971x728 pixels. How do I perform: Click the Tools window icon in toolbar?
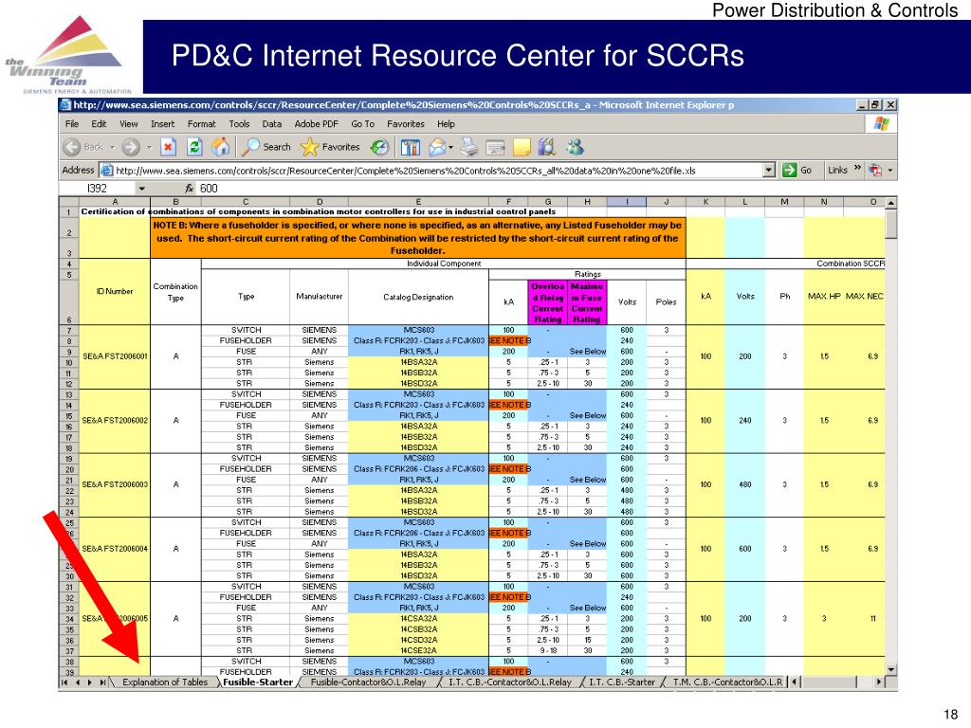tap(410, 147)
